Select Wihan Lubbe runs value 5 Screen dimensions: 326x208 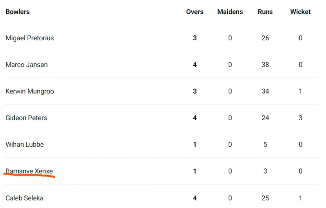click(x=265, y=144)
